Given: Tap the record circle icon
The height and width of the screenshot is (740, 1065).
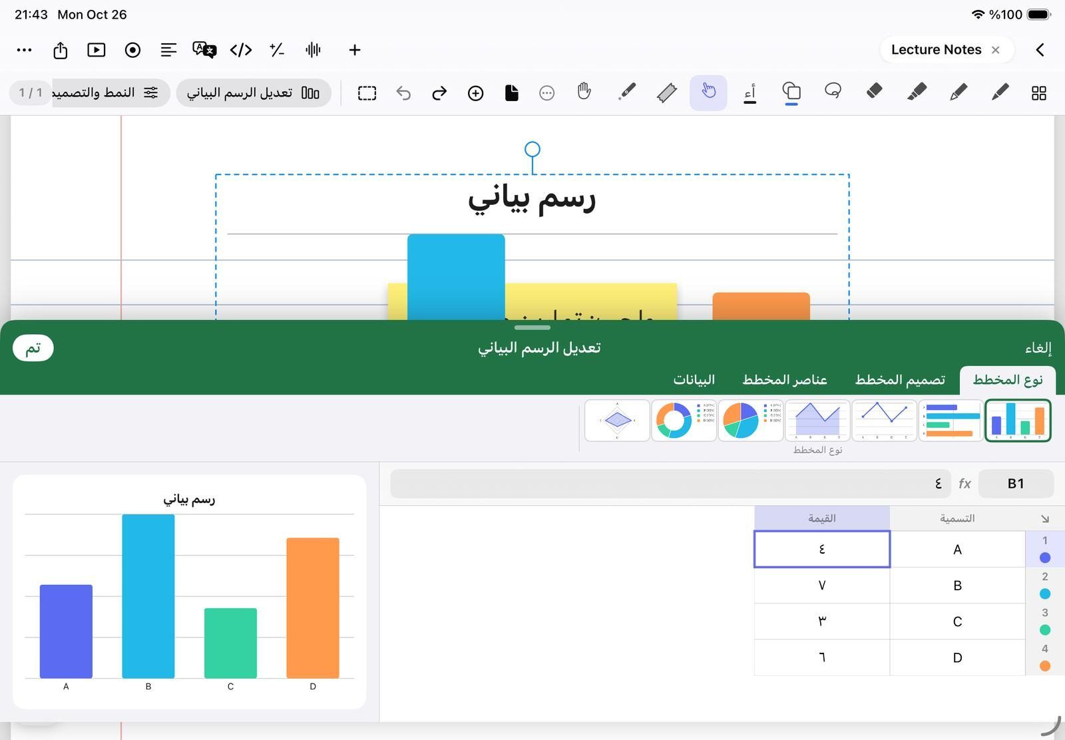Looking at the screenshot, I should (132, 50).
